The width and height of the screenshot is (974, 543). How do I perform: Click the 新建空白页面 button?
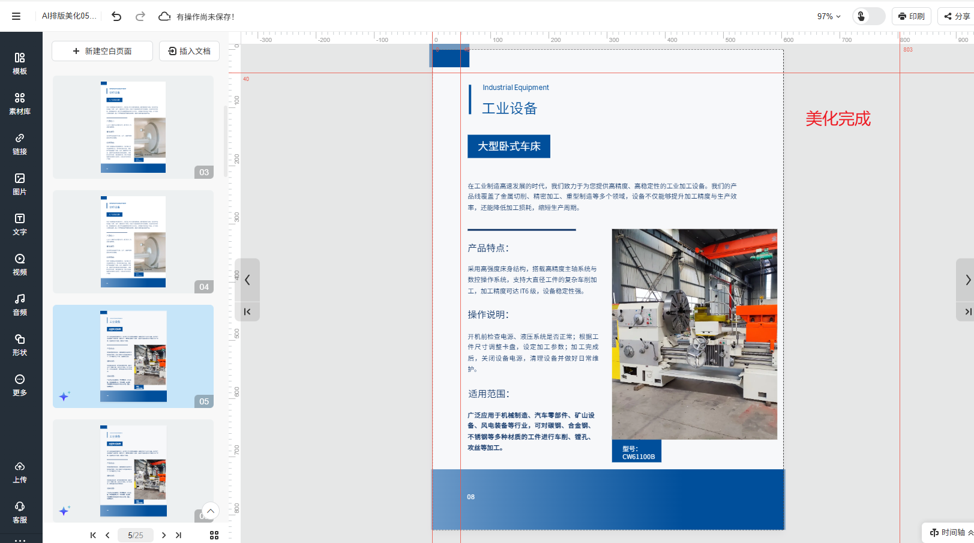click(102, 51)
